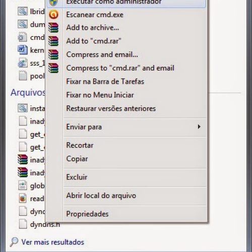The height and width of the screenshot is (252, 252).
Task: Click the magnifier icon beside Ver mais resultados
Action: (14, 242)
